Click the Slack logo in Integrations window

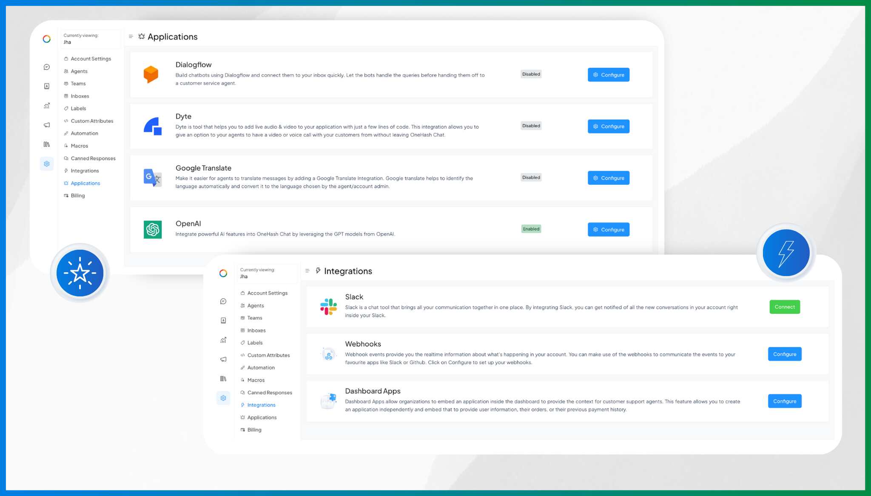pyautogui.click(x=328, y=307)
